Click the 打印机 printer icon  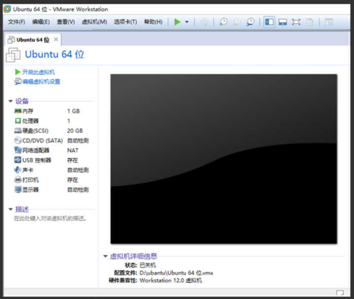tap(18, 180)
